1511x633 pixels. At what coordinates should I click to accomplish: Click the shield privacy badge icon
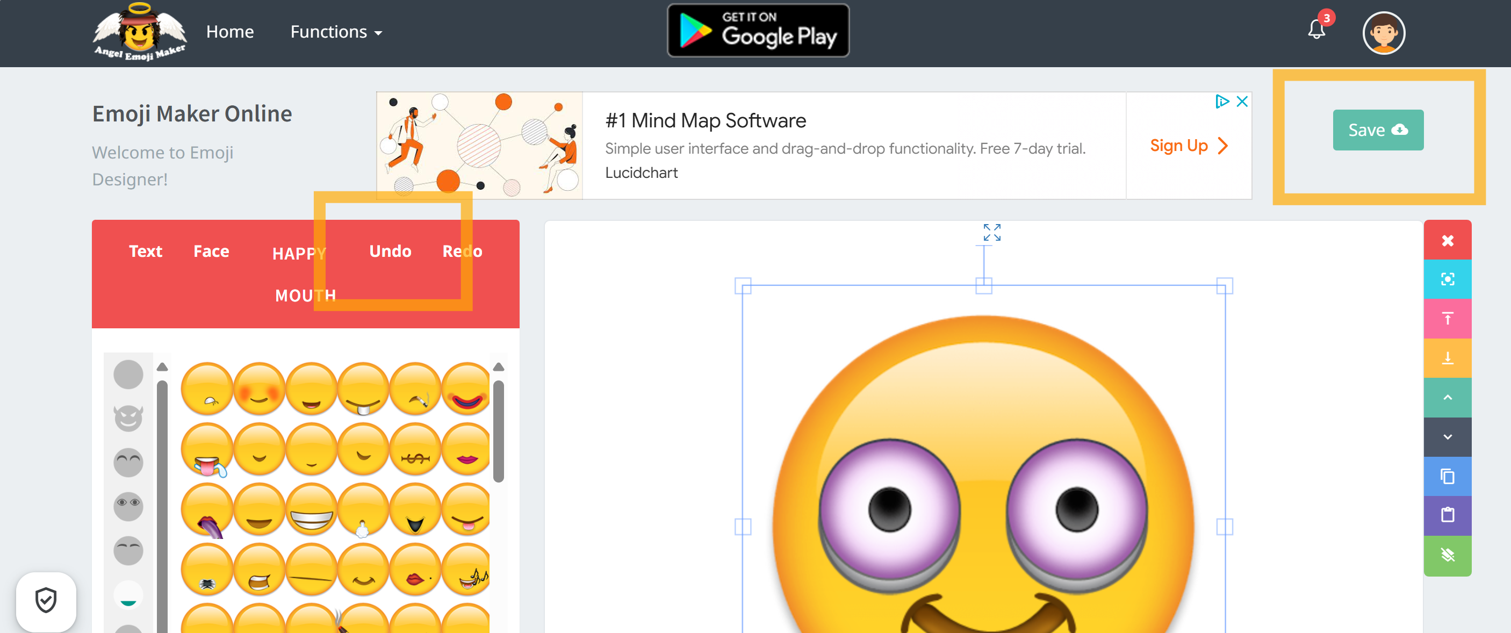[x=46, y=600]
